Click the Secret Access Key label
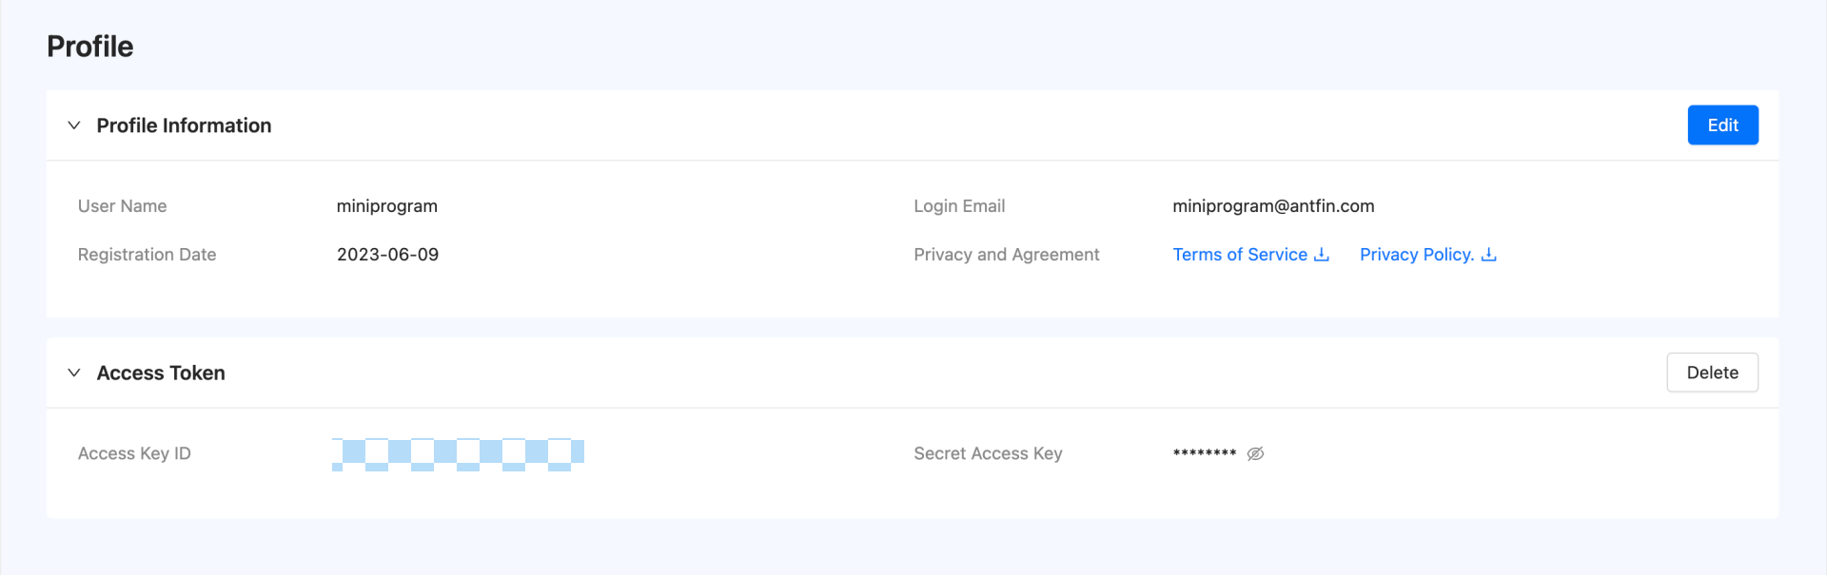1827x575 pixels. pyautogui.click(x=988, y=453)
